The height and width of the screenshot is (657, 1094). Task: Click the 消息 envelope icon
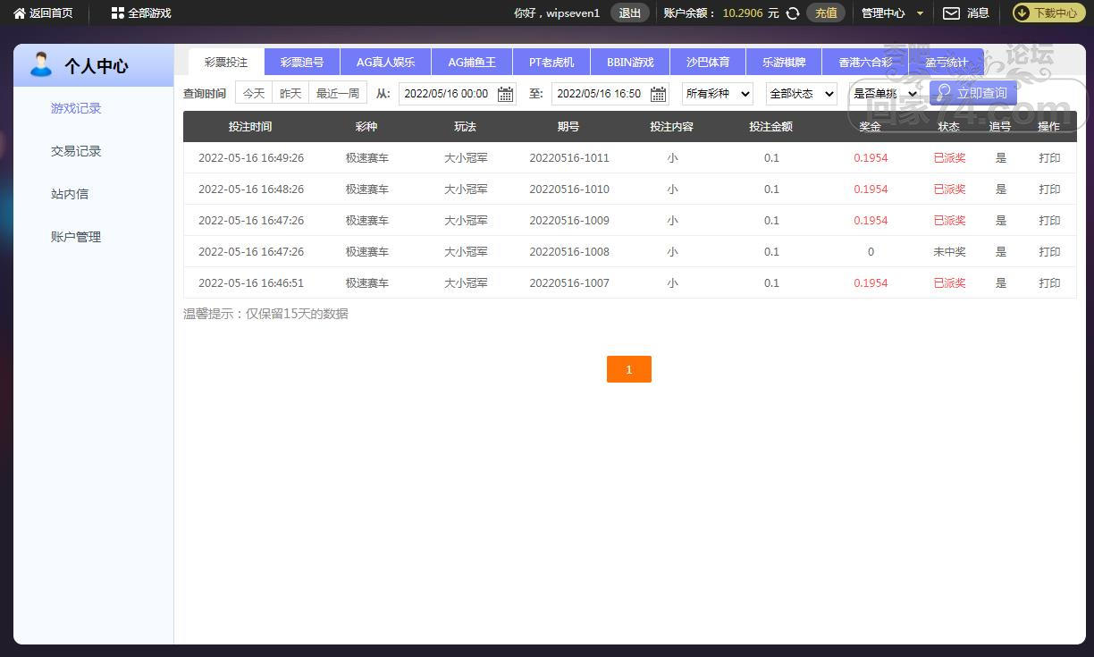click(x=951, y=13)
